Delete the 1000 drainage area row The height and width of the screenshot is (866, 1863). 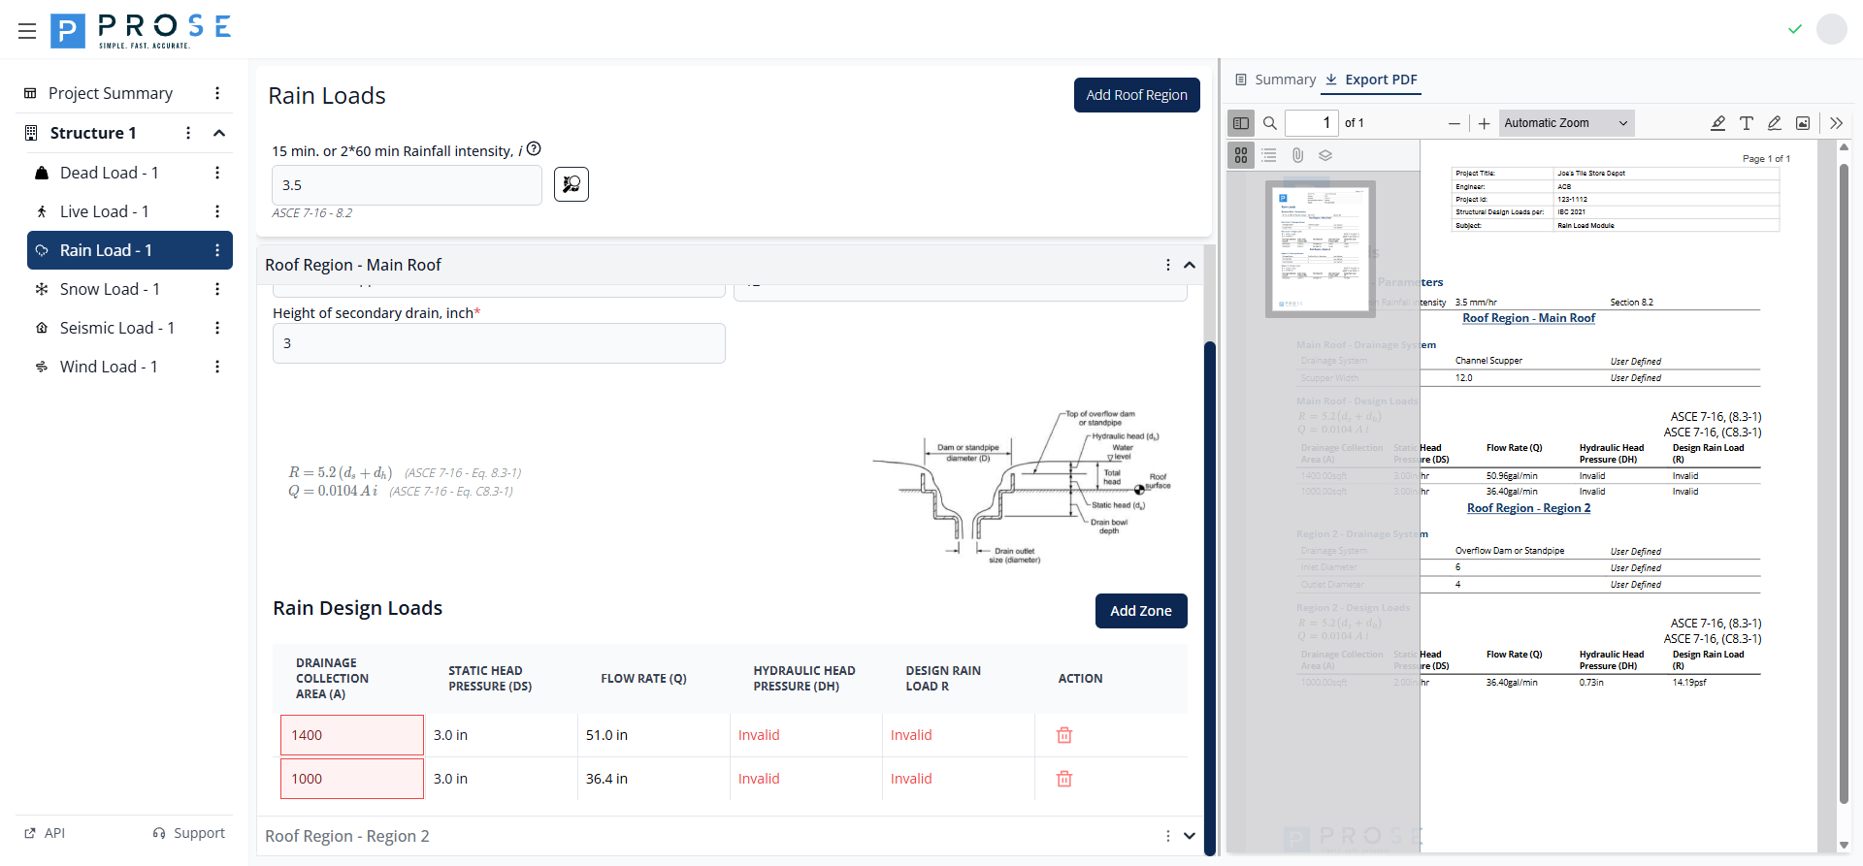(x=1063, y=779)
